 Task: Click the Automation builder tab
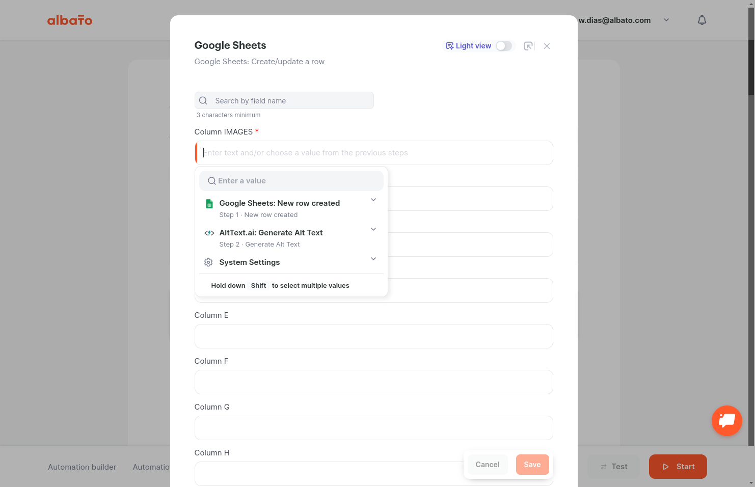tap(82, 467)
